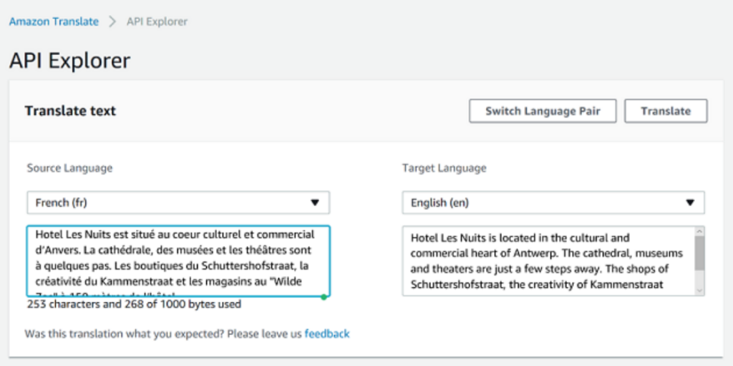This screenshot has width=733, height=366.
Task: Click the output scrollbar down arrow
Action: [x=699, y=290]
